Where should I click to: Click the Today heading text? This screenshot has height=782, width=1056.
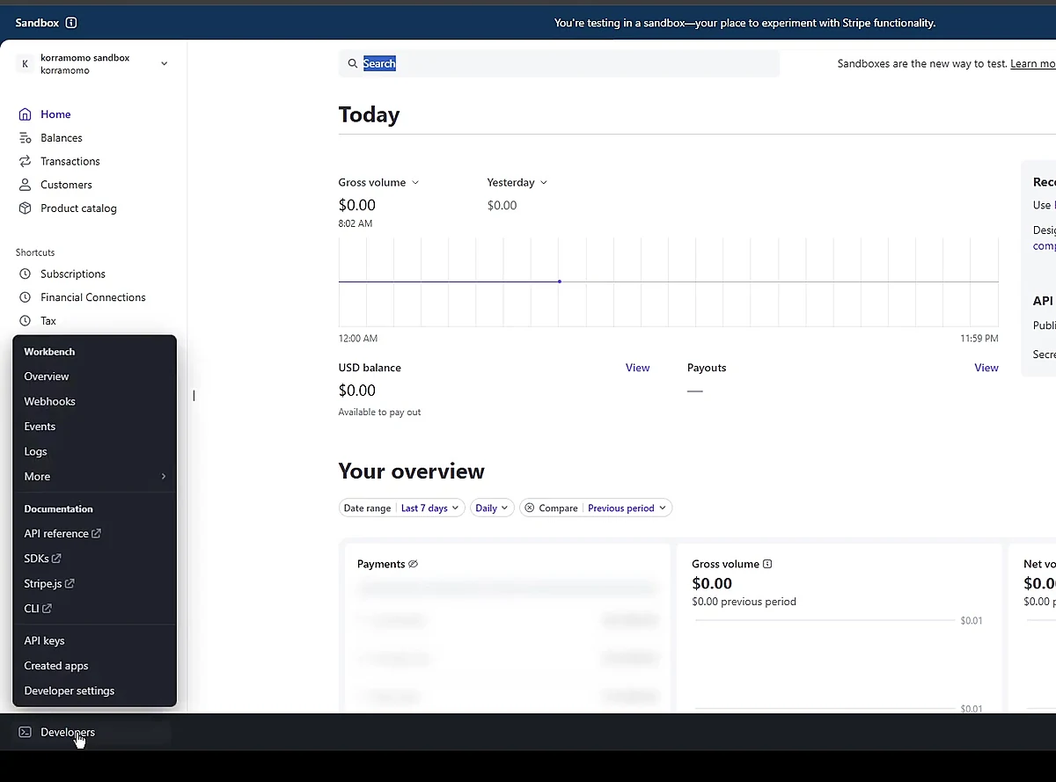(369, 114)
